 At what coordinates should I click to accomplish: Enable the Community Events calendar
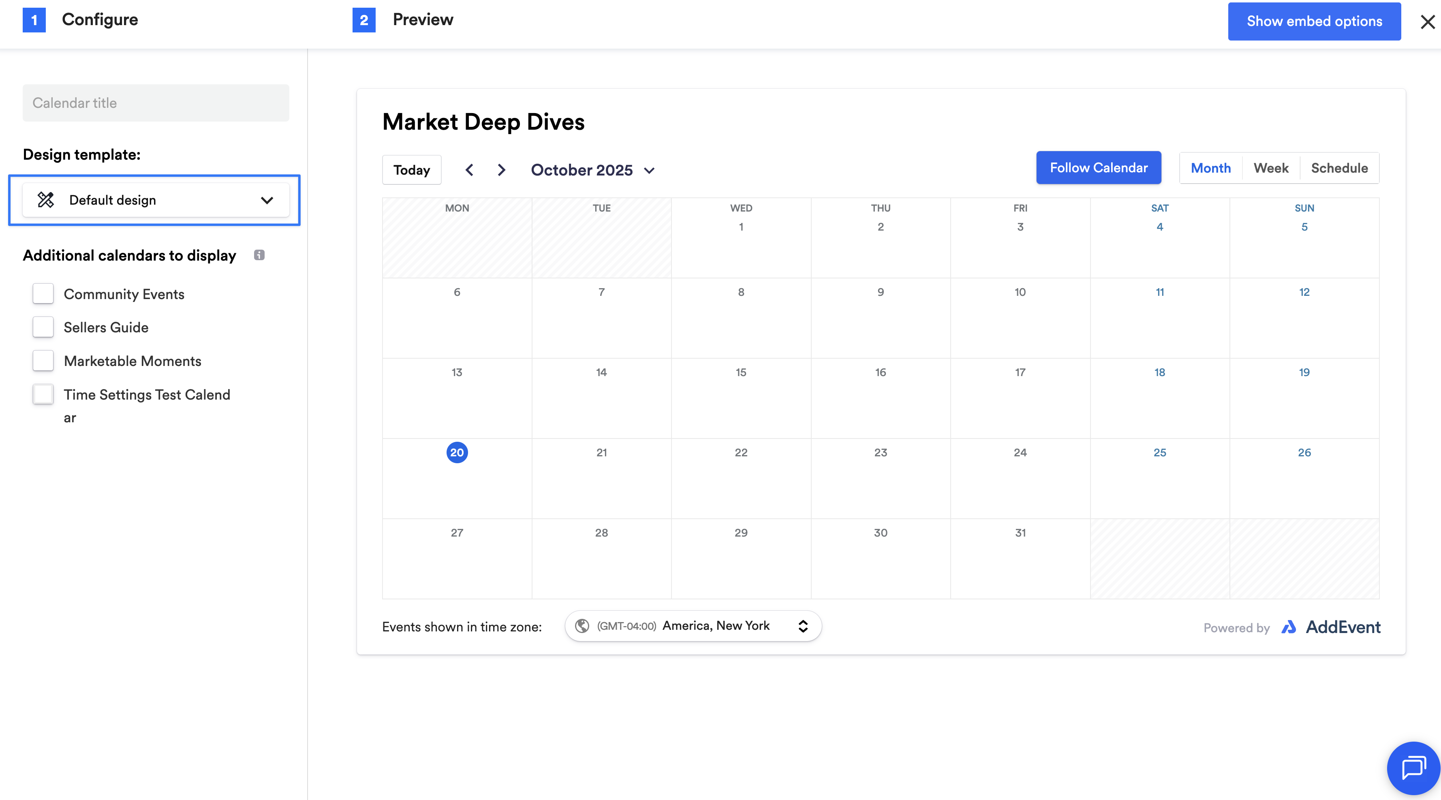43,294
